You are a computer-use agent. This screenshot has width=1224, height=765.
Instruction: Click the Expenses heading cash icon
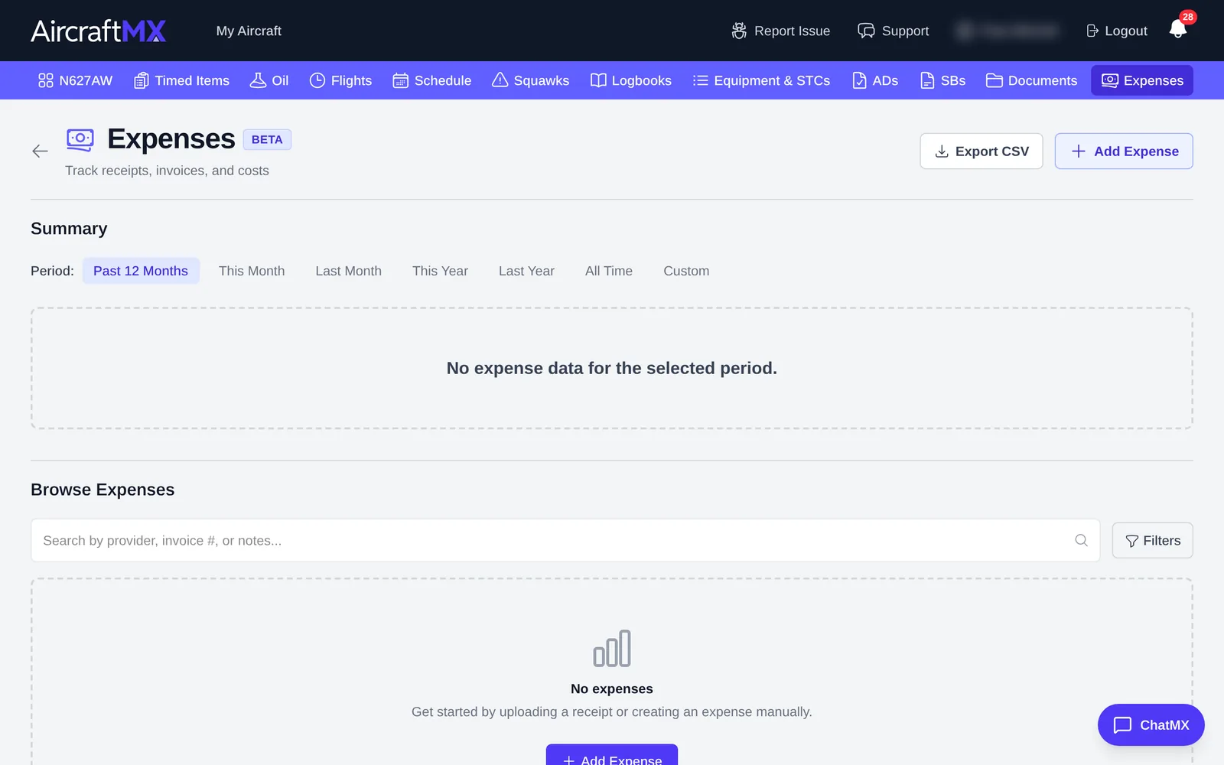coord(80,140)
